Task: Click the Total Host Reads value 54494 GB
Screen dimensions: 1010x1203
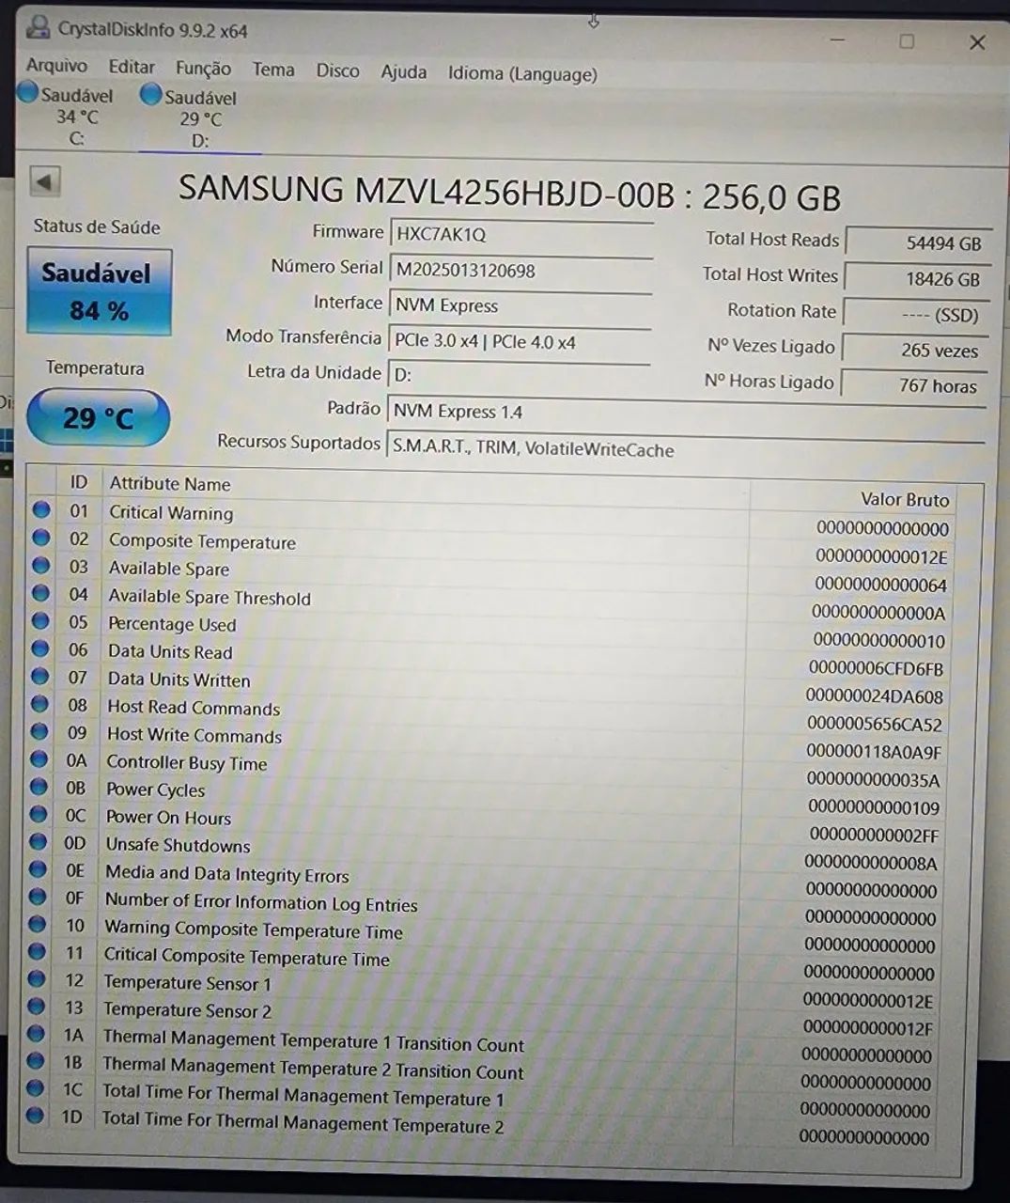Action: click(918, 242)
